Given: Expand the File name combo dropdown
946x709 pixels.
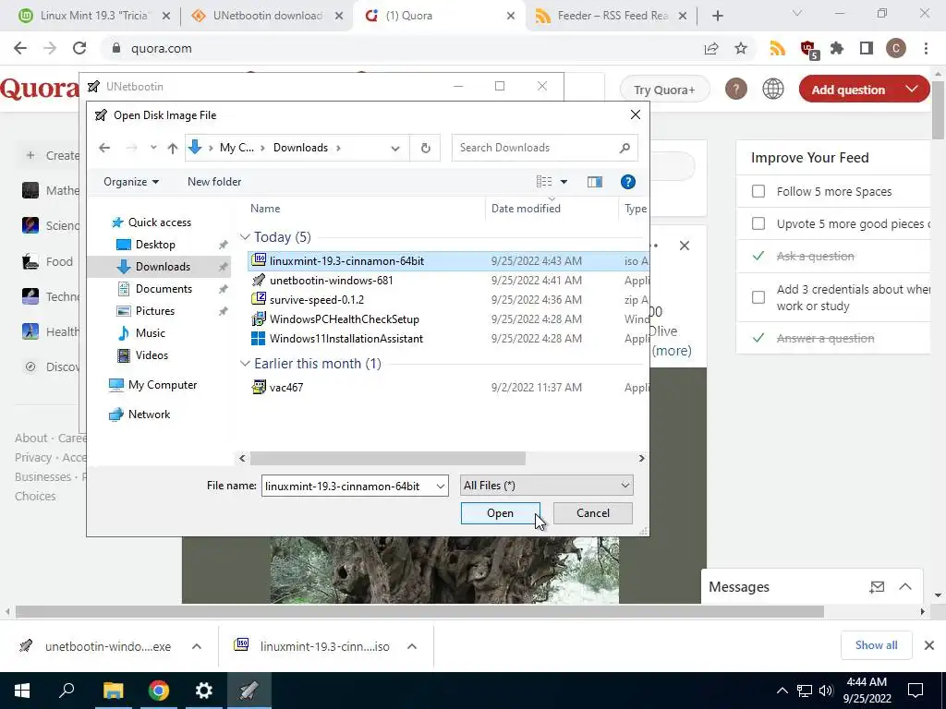Looking at the screenshot, I should coord(441,486).
